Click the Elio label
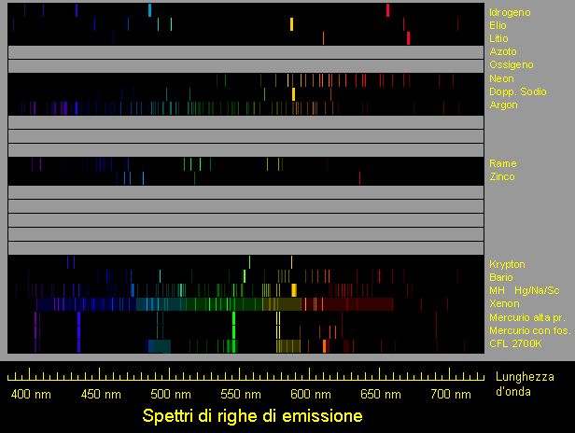This screenshot has height=433, width=575. click(498, 25)
